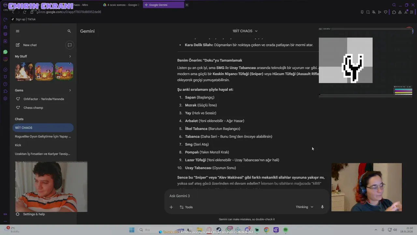The image size is (417, 235).
Task: Open the third My Stuff image thumbnail
Action: click(x=64, y=71)
